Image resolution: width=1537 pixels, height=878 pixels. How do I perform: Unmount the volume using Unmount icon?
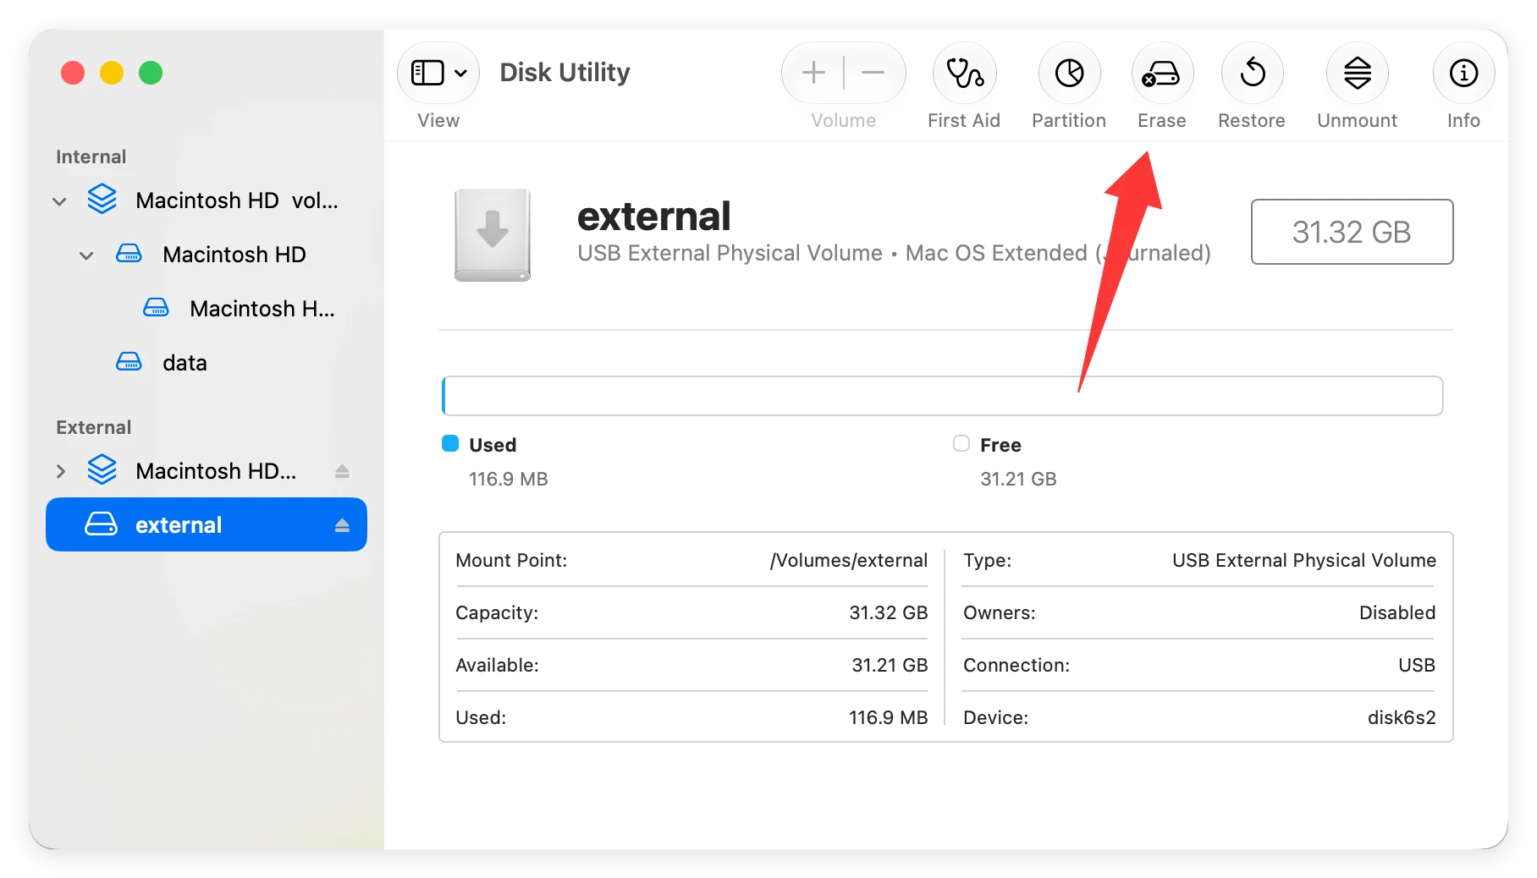[1357, 74]
